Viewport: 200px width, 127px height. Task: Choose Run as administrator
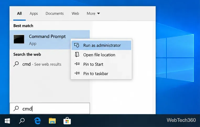pos(101,45)
